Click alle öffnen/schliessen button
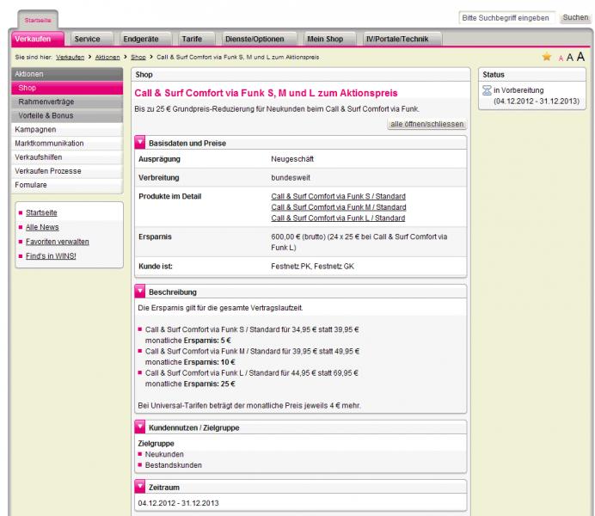This screenshot has height=516, width=595. (426, 124)
